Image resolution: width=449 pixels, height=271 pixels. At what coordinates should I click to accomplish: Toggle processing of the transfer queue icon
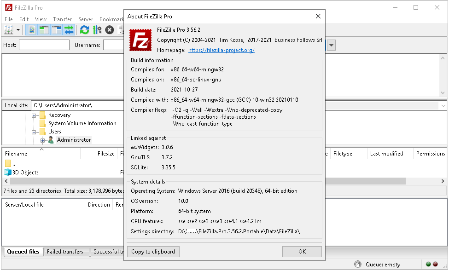coord(97,30)
